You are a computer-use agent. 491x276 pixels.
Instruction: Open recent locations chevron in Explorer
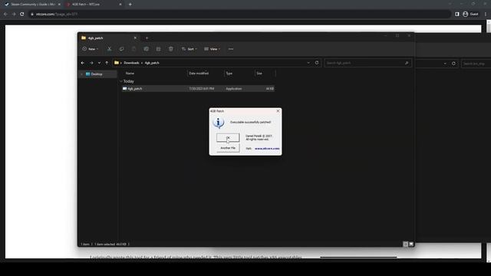pyautogui.click(x=99, y=63)
